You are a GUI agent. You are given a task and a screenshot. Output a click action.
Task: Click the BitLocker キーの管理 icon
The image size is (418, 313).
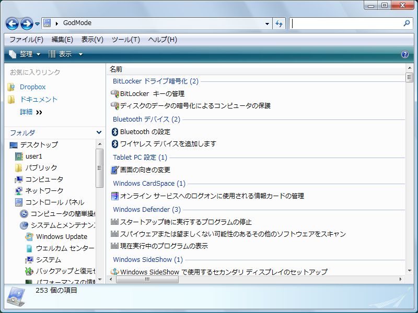(114, 94)
